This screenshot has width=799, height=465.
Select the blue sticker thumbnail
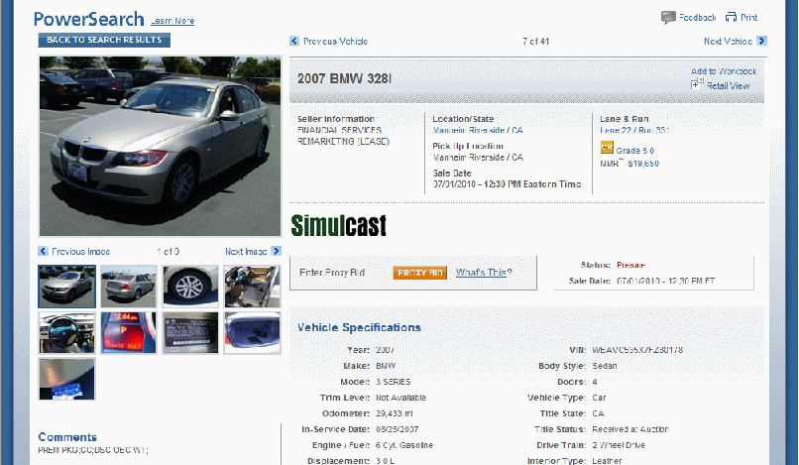tap(66, 379)
